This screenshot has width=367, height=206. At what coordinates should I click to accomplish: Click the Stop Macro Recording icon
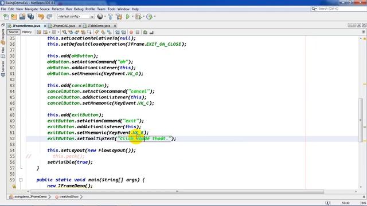(x=138, y=32)
